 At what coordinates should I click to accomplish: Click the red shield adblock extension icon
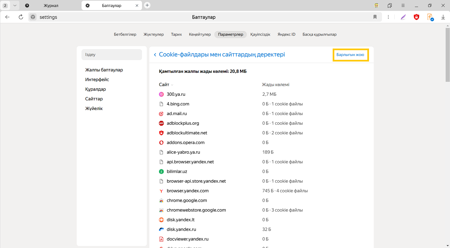(x=416, y=17)
